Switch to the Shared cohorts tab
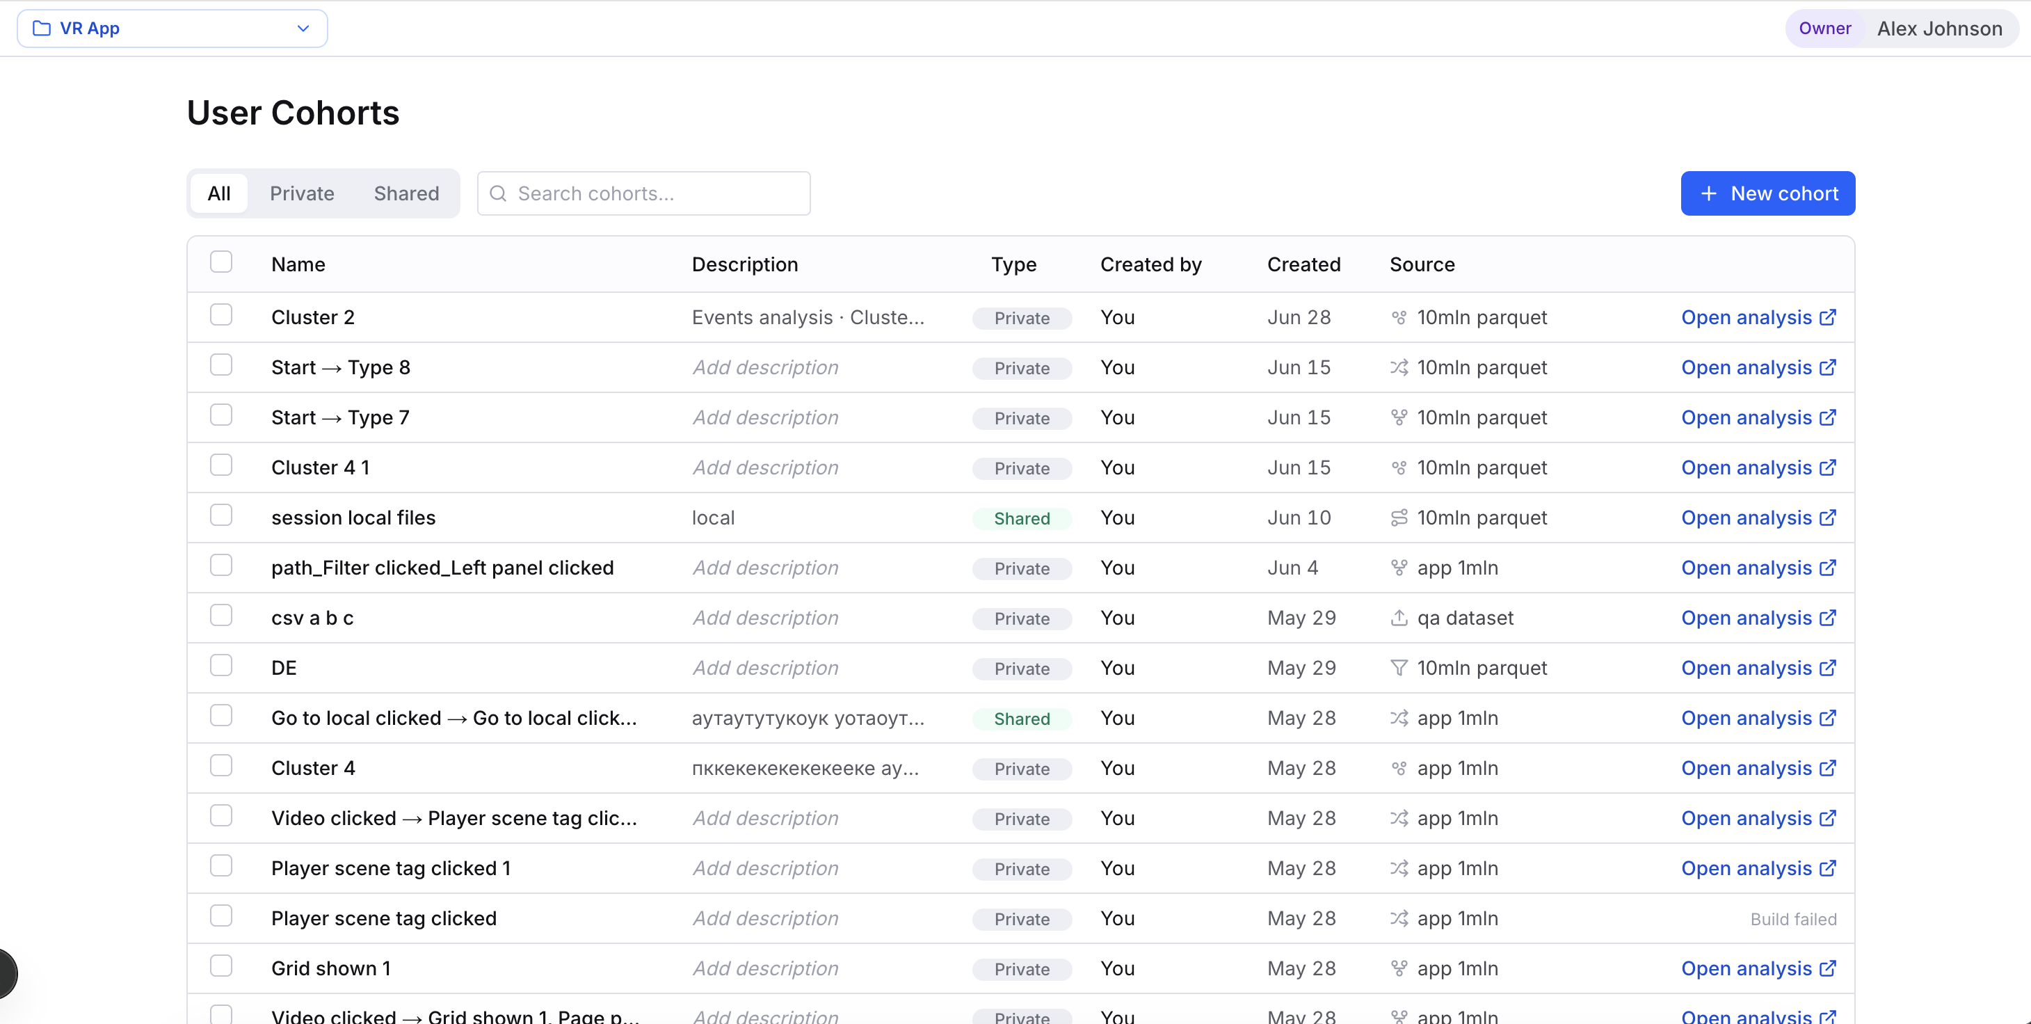This screenshot has height=1024, width=2031. click(x=406, y=194)
